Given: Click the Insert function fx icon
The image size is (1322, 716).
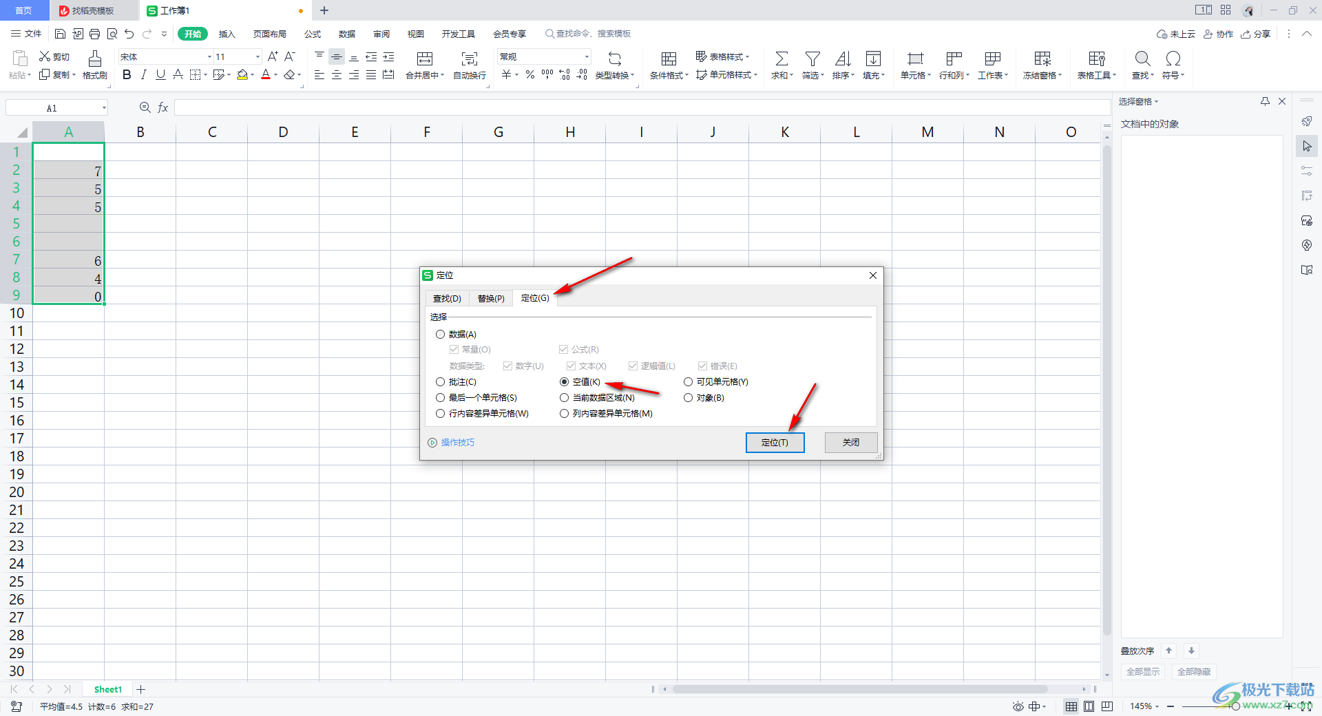Looking at the screenshot, I should pos(163,107).
